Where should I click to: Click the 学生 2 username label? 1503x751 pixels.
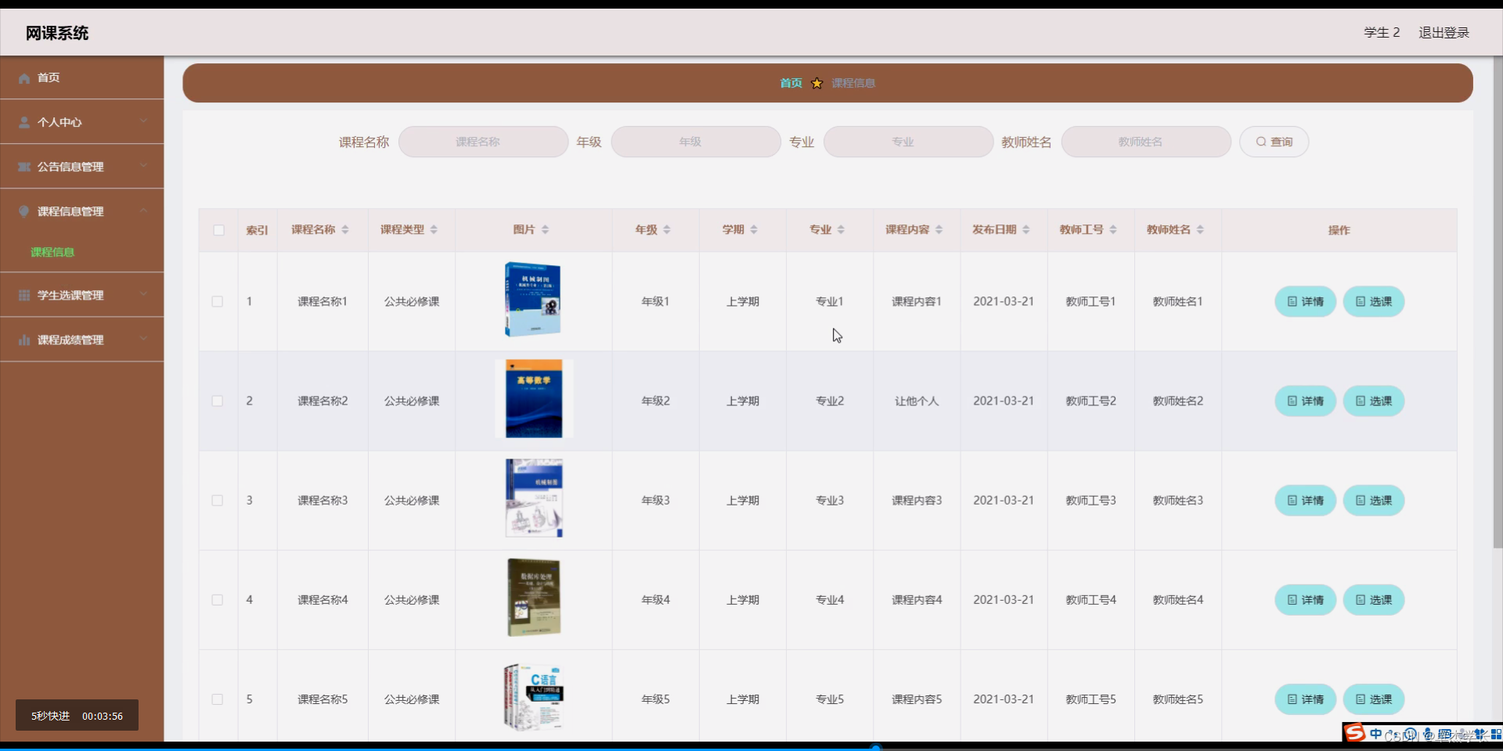point(1382,32)
